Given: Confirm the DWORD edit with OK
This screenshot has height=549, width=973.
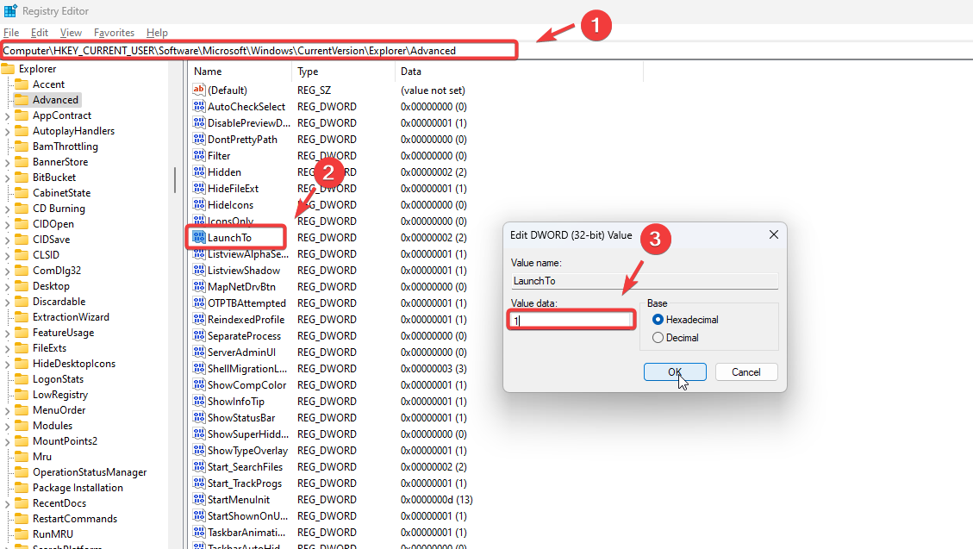Looking at the screenshot, I should pos(675,371).
